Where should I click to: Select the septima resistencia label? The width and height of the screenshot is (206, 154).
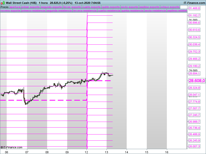pos(177,11)
